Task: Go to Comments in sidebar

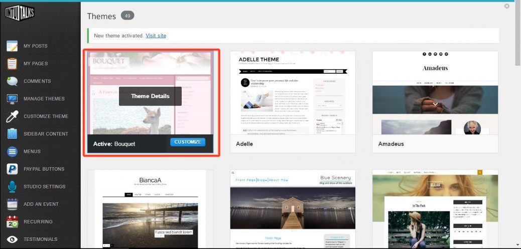Action: point(37,81)
